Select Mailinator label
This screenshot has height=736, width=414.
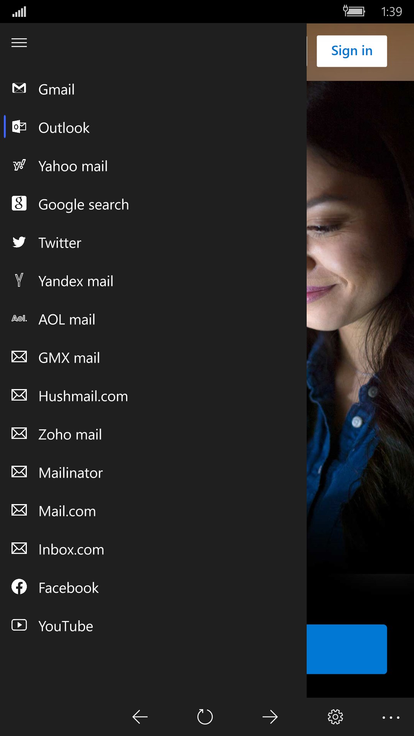(x=71, y=473)
